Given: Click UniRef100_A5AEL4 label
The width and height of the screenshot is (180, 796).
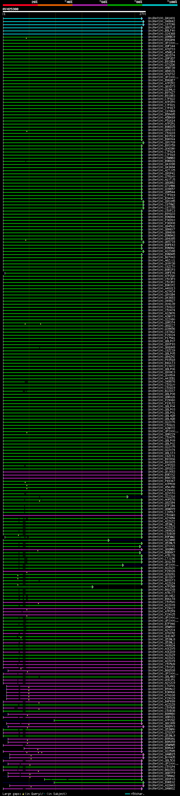Looking at the screenshot, I should [161, 52].
